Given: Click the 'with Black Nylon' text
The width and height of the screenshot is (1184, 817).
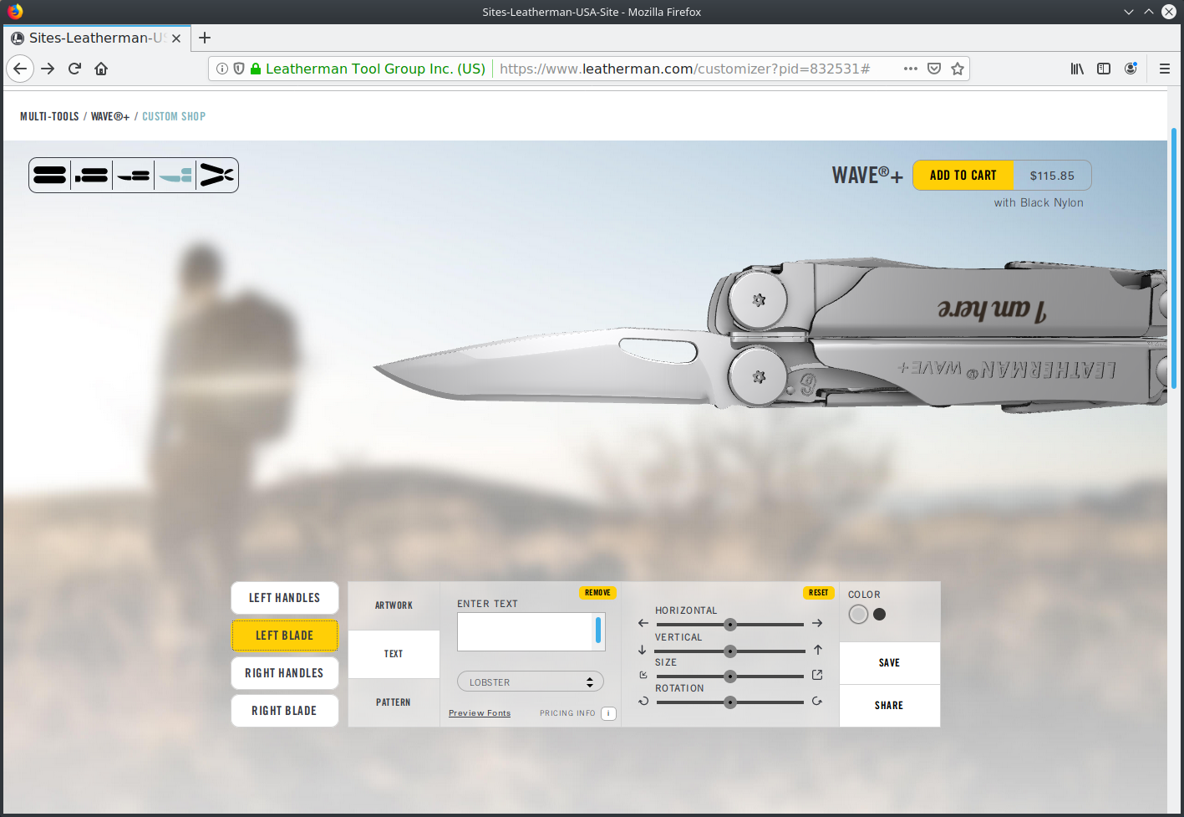Looking at the screenshot, I should (1039, 202).
